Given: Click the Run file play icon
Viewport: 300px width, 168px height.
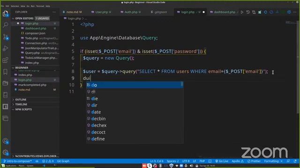Looking at the screenshot, I should [242, 12].
